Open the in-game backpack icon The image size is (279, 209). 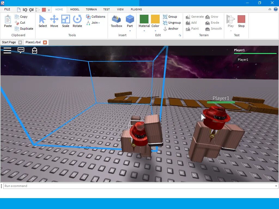(x=35, y=50)
